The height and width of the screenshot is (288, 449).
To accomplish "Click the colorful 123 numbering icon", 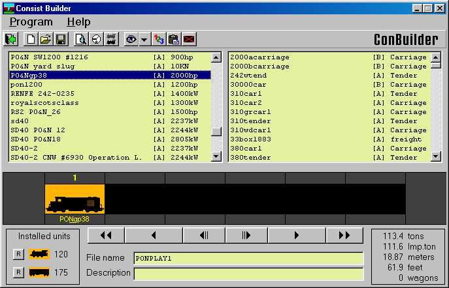I will (x=159, y=39).
